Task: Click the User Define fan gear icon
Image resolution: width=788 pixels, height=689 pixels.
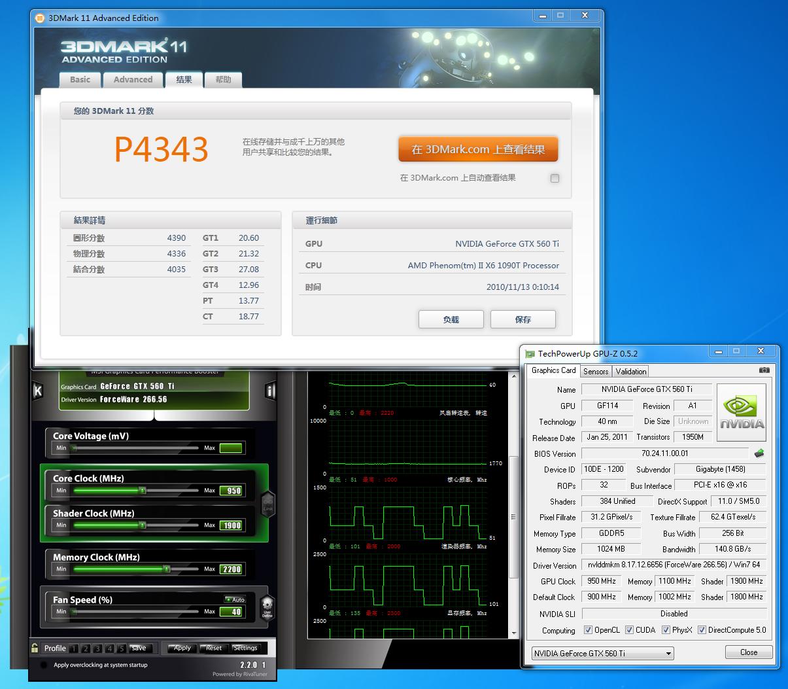Action: pyautogui.click(x=267, y=607)
